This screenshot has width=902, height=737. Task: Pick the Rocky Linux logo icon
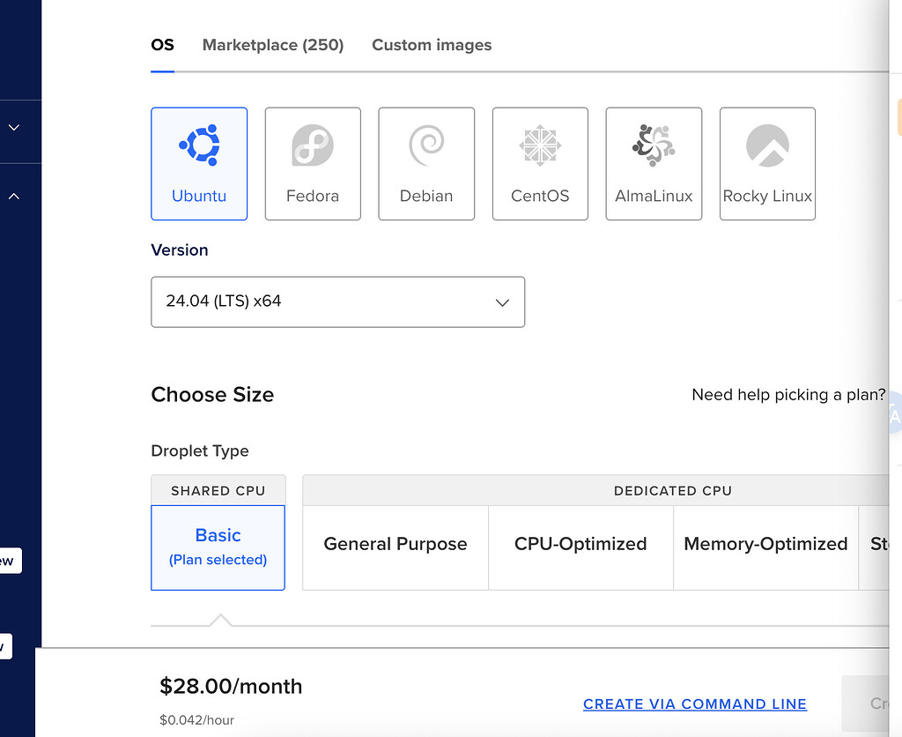pyautogui.click(x=767, y=145)
